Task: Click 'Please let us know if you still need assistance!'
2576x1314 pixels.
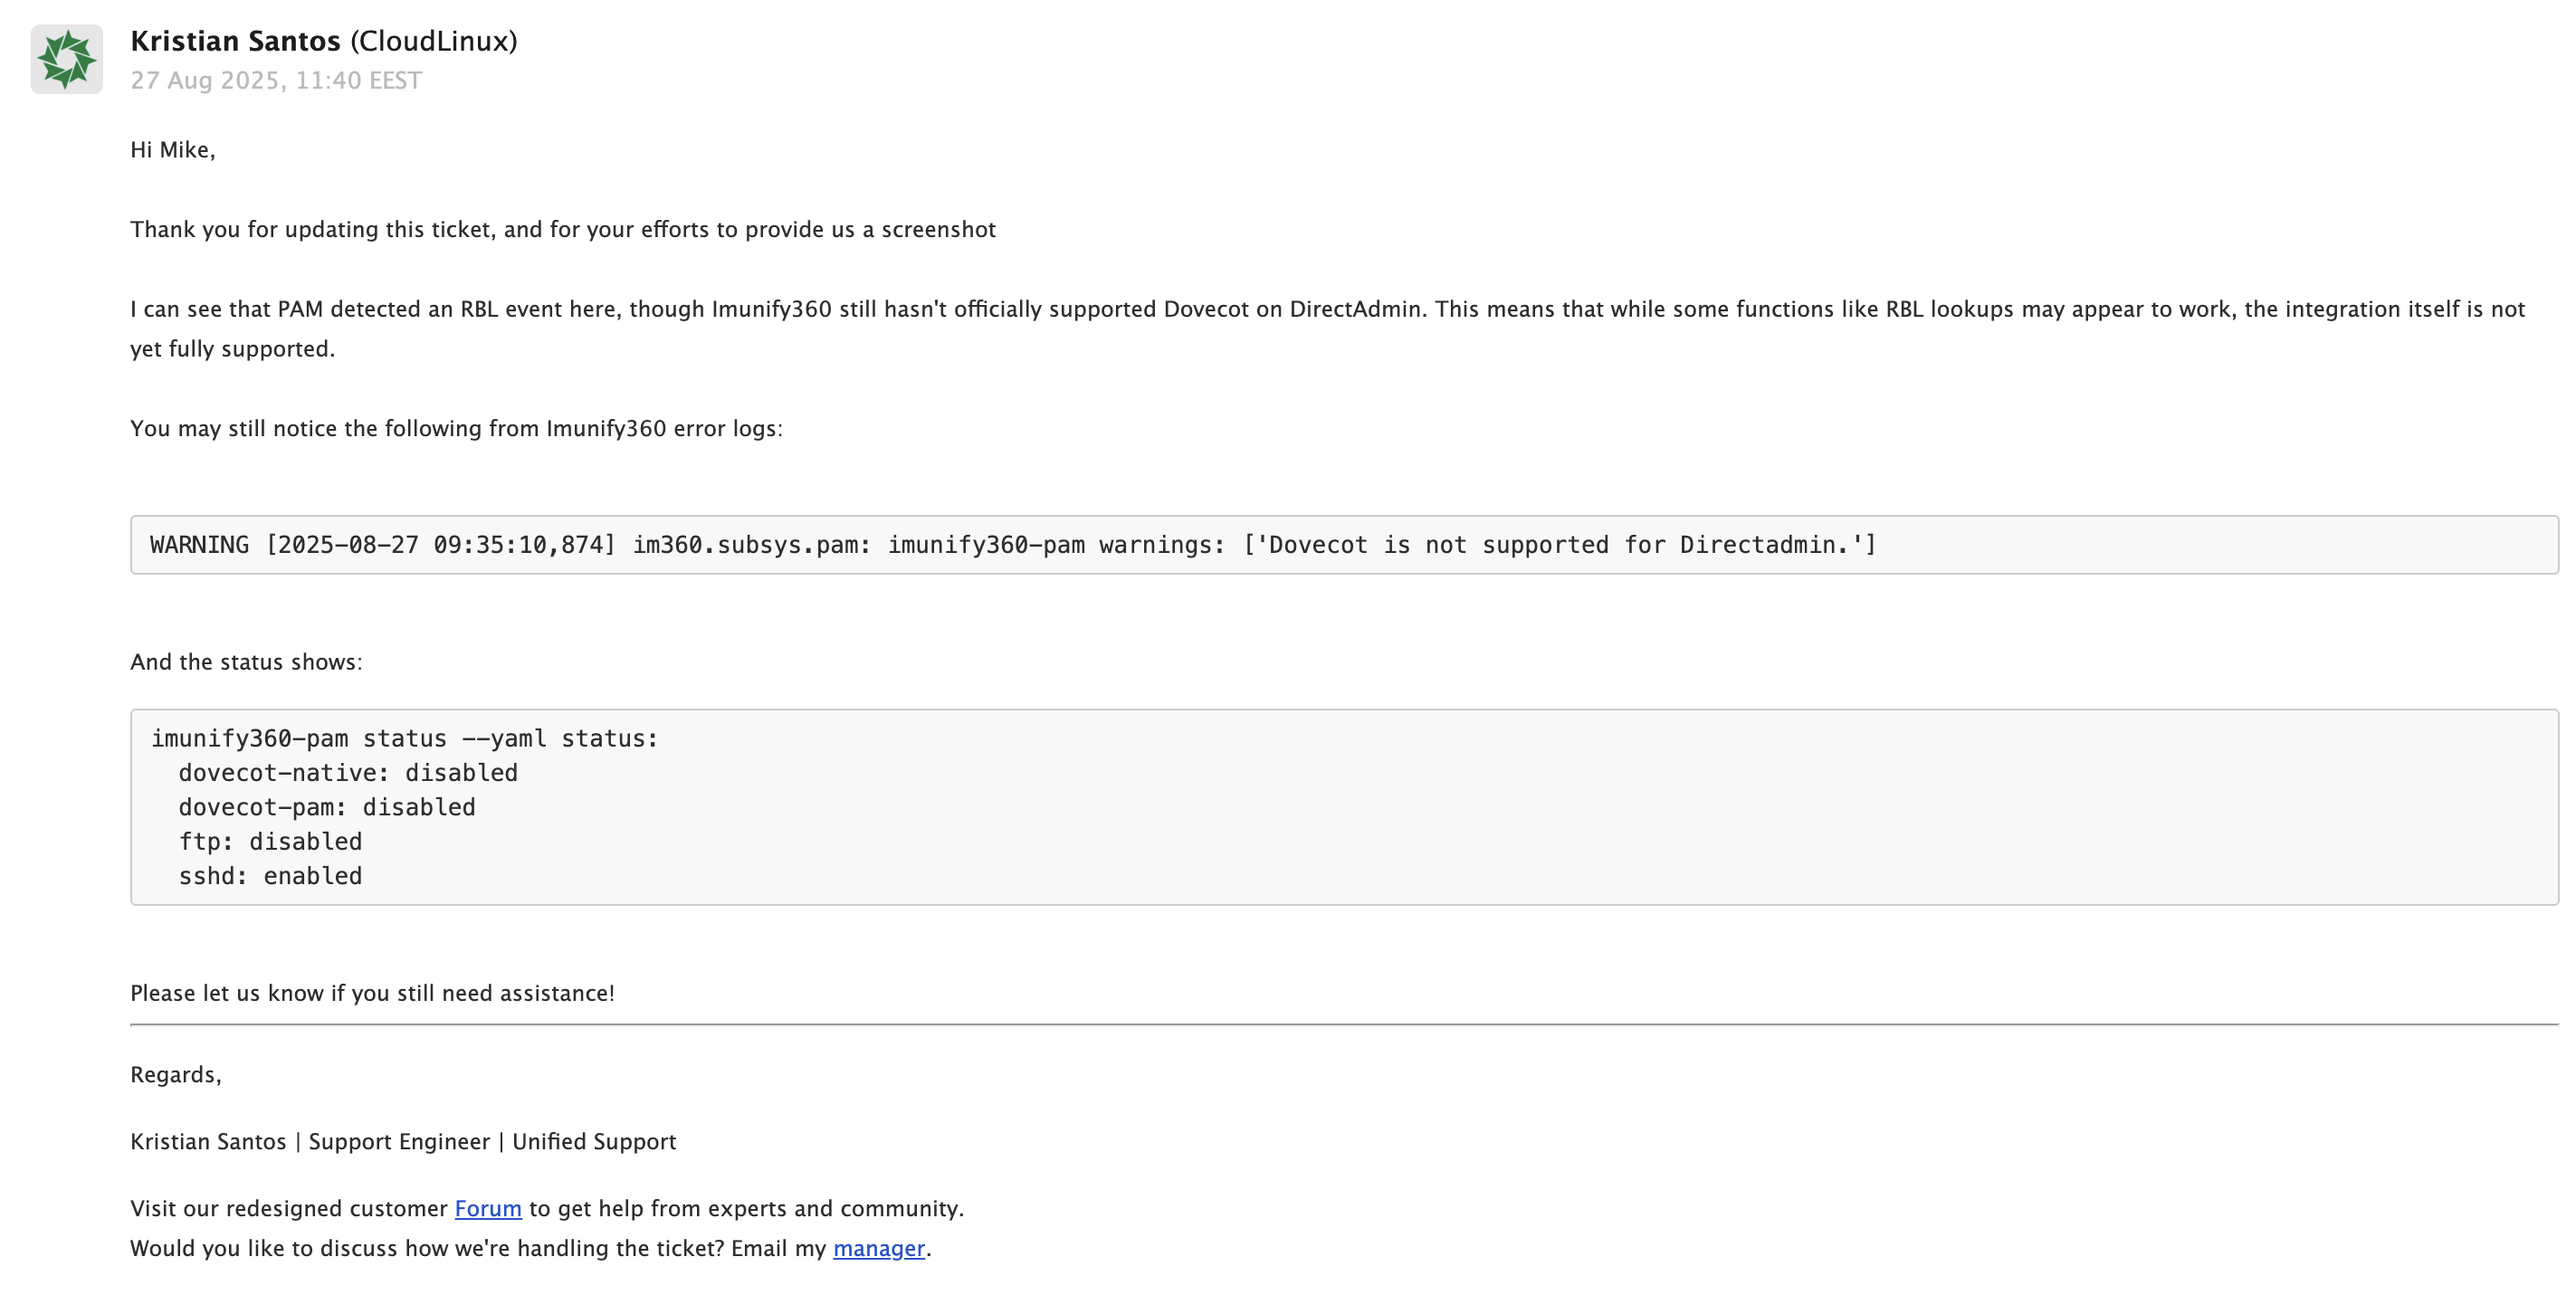Action: click(x=372, y=993)
